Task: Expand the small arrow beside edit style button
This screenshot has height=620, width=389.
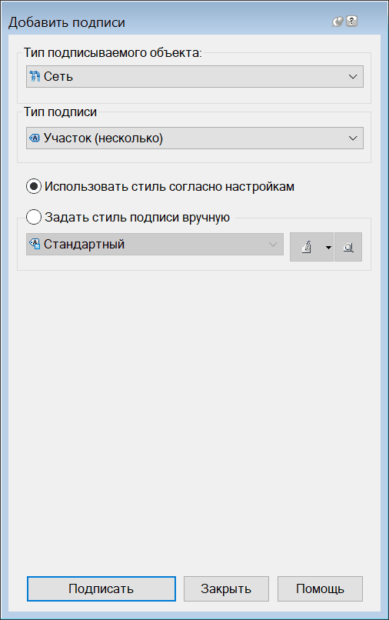Action: 328,248
